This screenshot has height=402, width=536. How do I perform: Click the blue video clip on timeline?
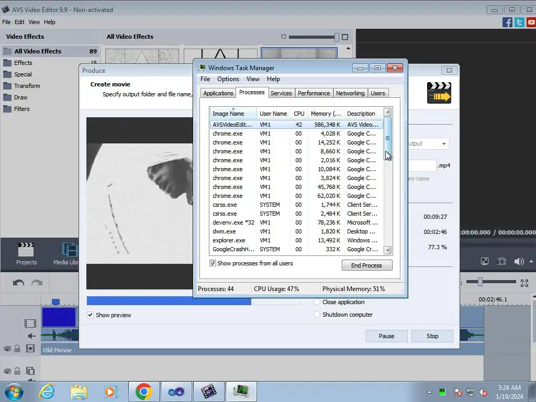click(59, 317)
